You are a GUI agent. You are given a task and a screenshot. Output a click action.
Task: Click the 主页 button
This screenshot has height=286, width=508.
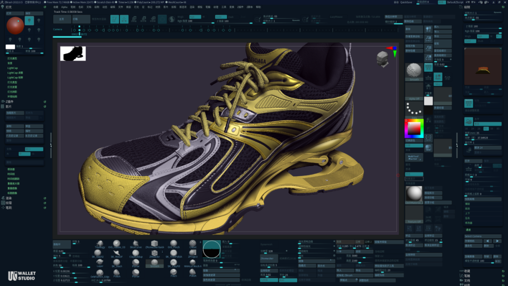pyautogui.click(x=62, y=19)
